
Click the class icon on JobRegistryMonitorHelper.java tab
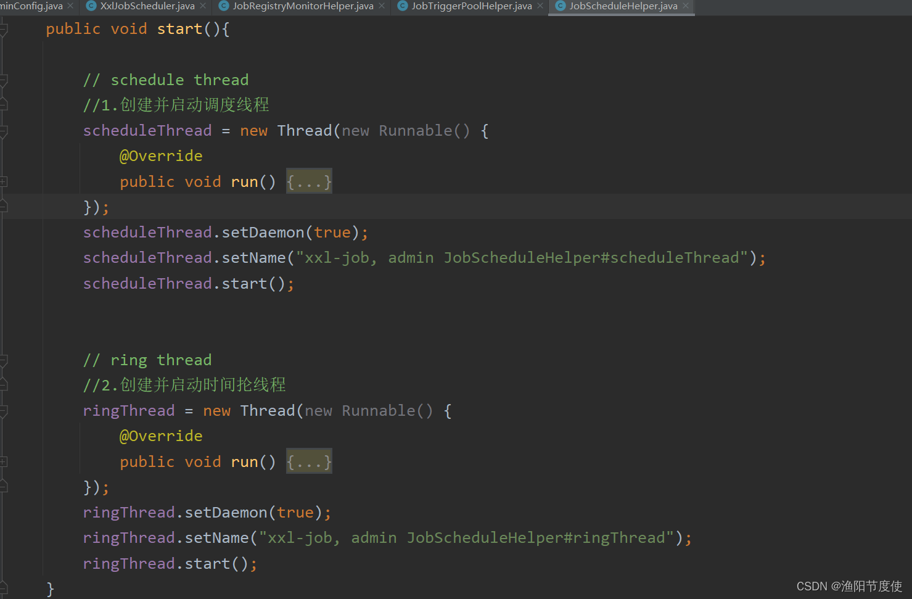[x=224, y=6]
